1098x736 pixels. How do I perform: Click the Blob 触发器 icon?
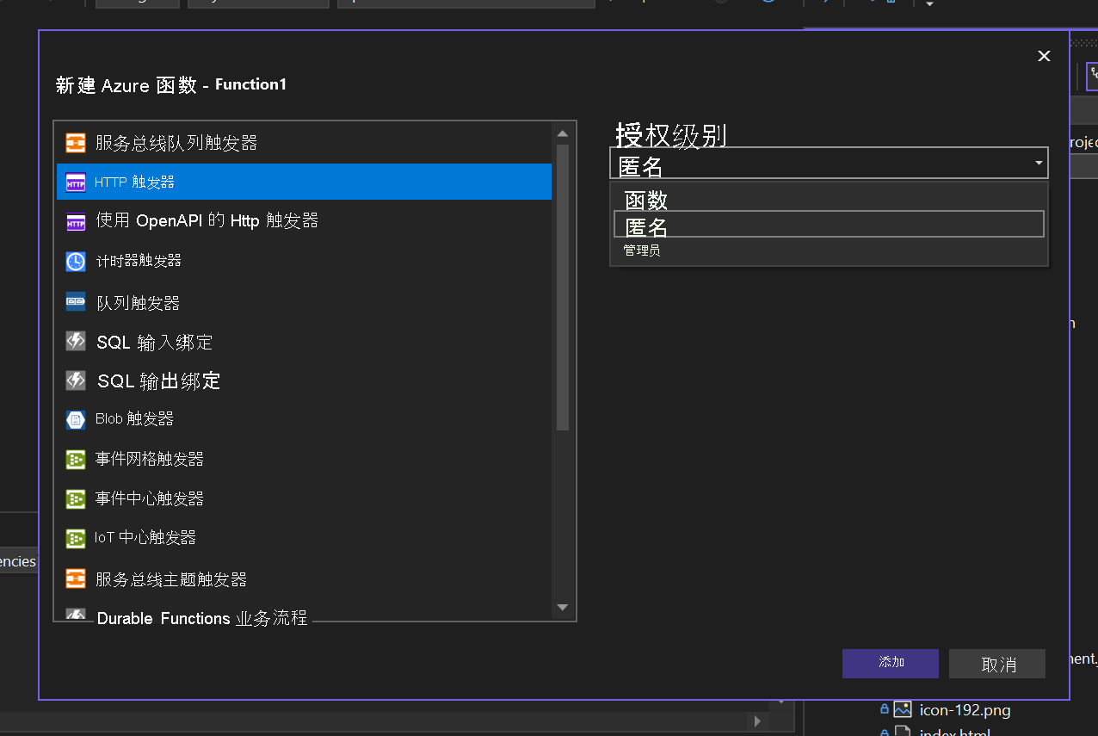(76, 420)
